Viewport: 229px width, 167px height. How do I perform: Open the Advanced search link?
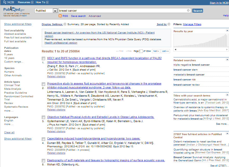[x=95, y=16]
